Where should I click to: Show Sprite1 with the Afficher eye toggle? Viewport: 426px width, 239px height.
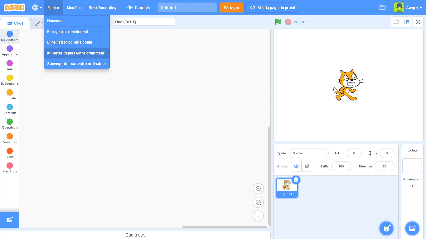[296, 166]
